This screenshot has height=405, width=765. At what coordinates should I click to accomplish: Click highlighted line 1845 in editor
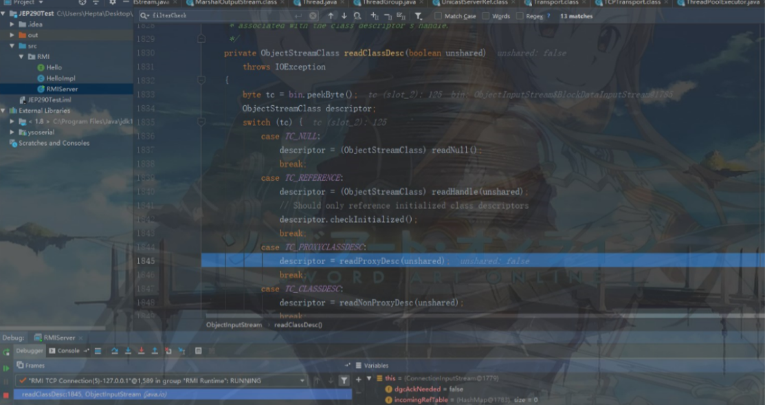coord(483,261)
